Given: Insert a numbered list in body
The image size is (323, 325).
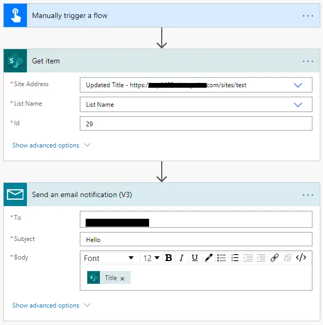Looking at the screenshot, I should tap(235, 258).
